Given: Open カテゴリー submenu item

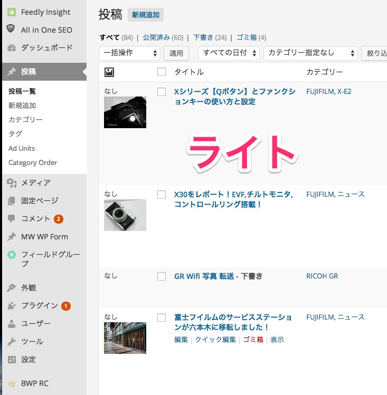Looking at the screenshot, I should pos(25,119).
